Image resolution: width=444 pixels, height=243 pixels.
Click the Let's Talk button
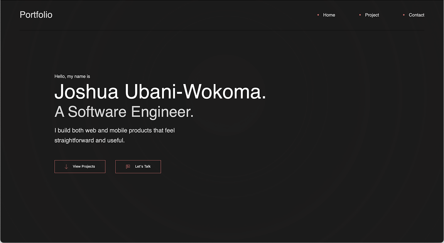(138, 166)
